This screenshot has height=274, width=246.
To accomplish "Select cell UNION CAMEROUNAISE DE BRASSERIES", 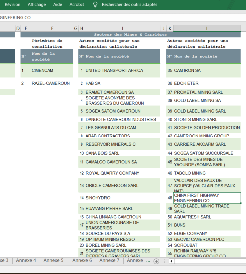I will [123, 225].
